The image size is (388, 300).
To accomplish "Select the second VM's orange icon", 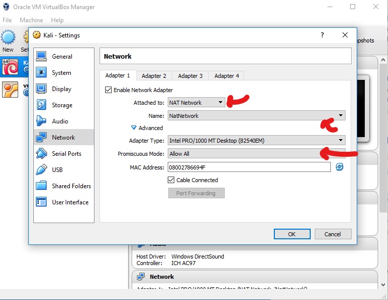I will point(10,90).
